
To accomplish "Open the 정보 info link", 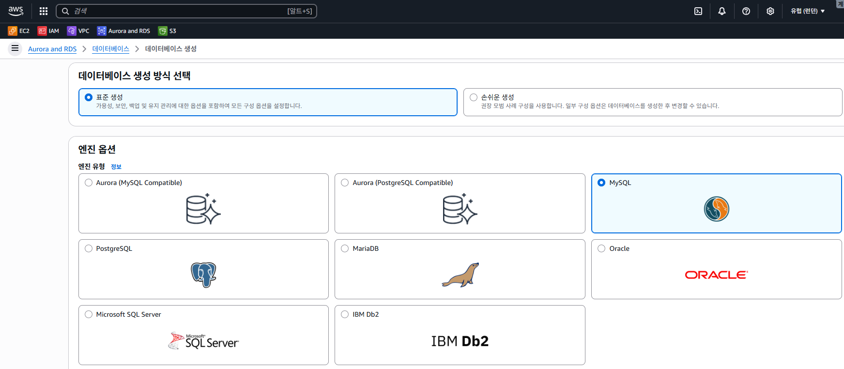I will (116, 167).
